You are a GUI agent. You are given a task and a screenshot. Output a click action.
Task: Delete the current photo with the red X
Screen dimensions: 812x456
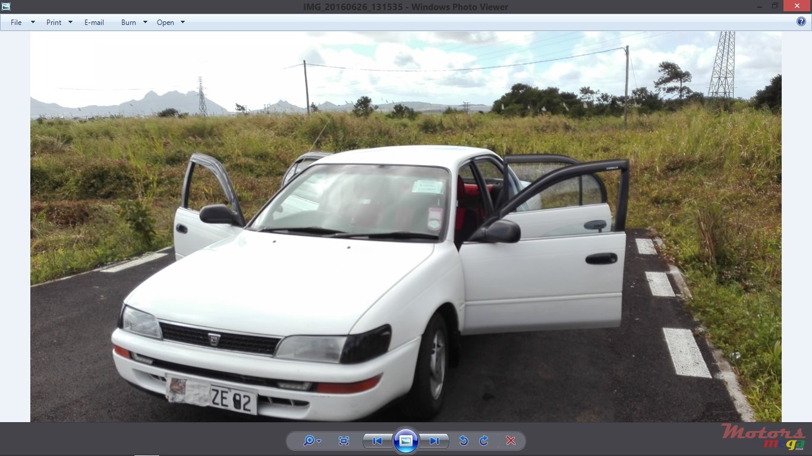point(510,441)
